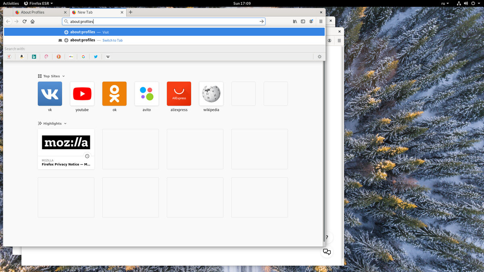484x272 pixels.
Task: Open search settings via the gear icon
Action: [319, 56]
